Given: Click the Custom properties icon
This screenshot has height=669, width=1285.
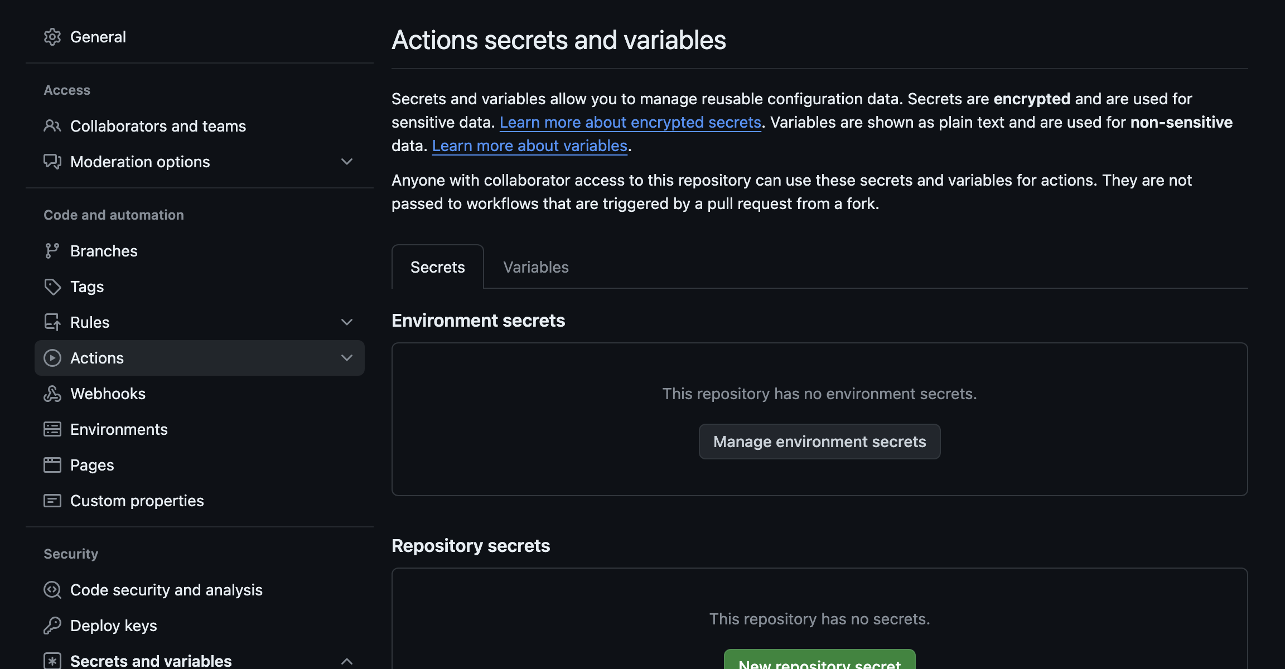Looking at the screenshot, I should point(52,501).
